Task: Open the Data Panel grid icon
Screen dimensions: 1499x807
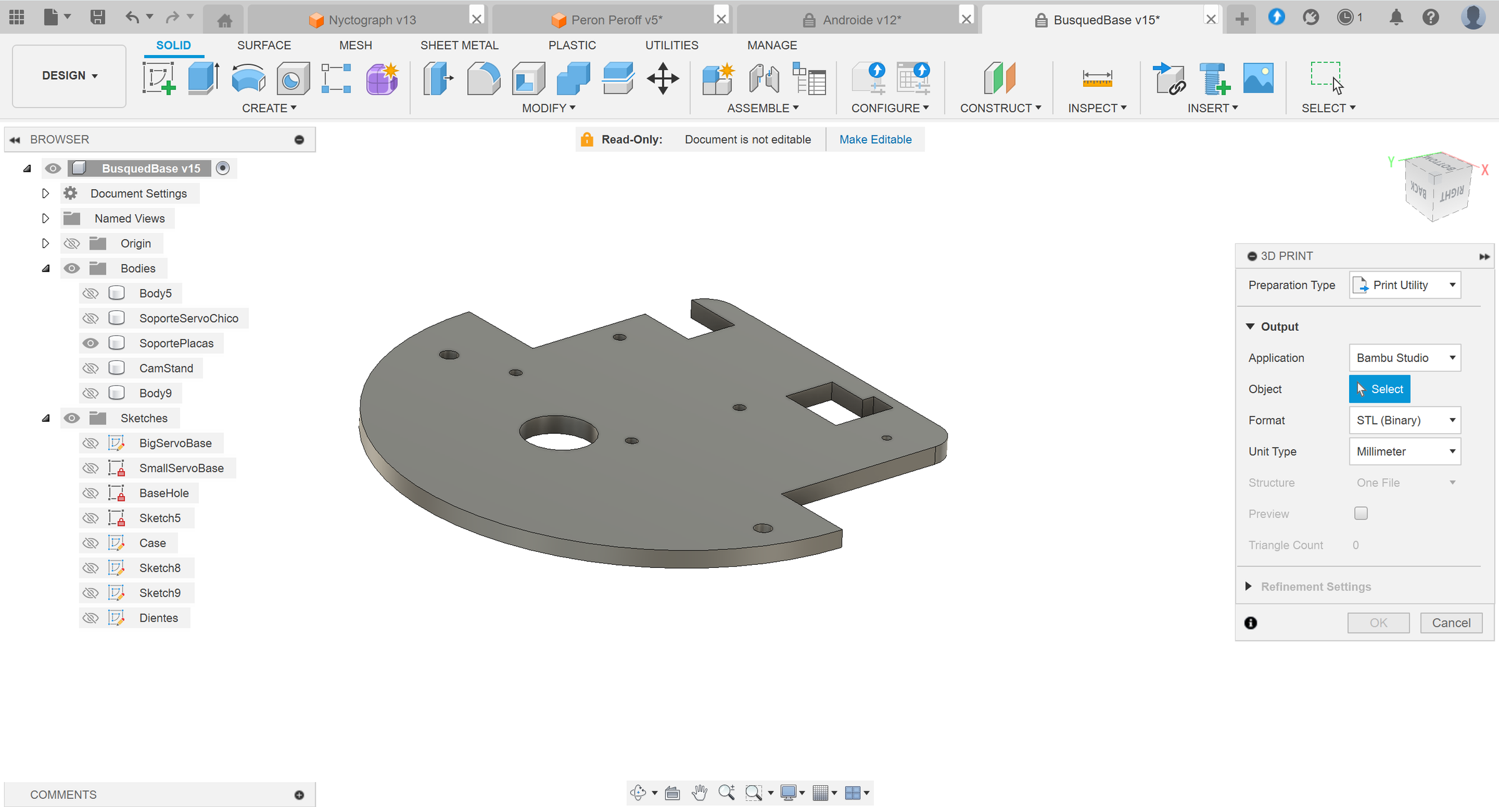Action: pyautogui.click(x=17, y=17)
